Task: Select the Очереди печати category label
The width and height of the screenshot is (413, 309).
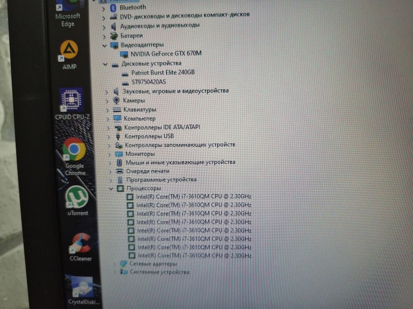Action: (147, 171)
